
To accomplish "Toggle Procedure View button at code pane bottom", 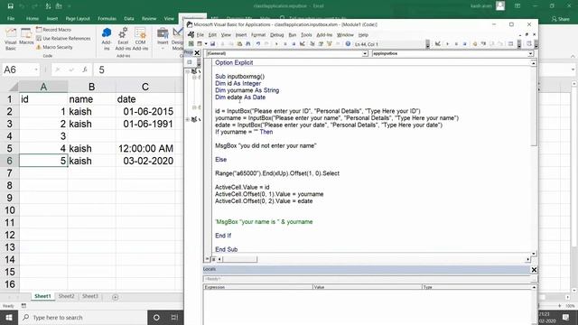I will click(208, 259).
